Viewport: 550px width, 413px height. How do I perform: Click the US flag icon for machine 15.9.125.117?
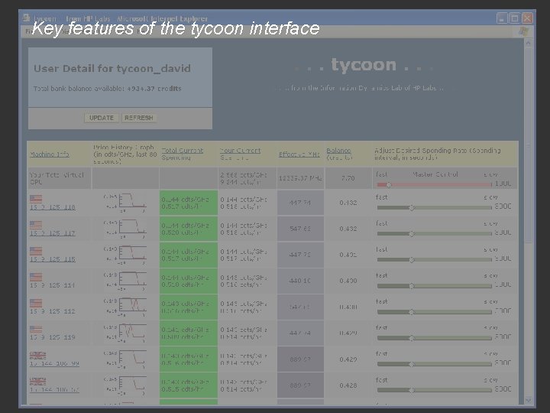36,225
